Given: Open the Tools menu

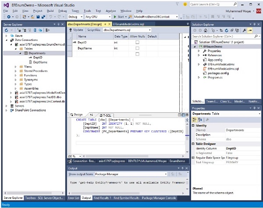Looking at the screenshot, I should [x=87, y=10].
